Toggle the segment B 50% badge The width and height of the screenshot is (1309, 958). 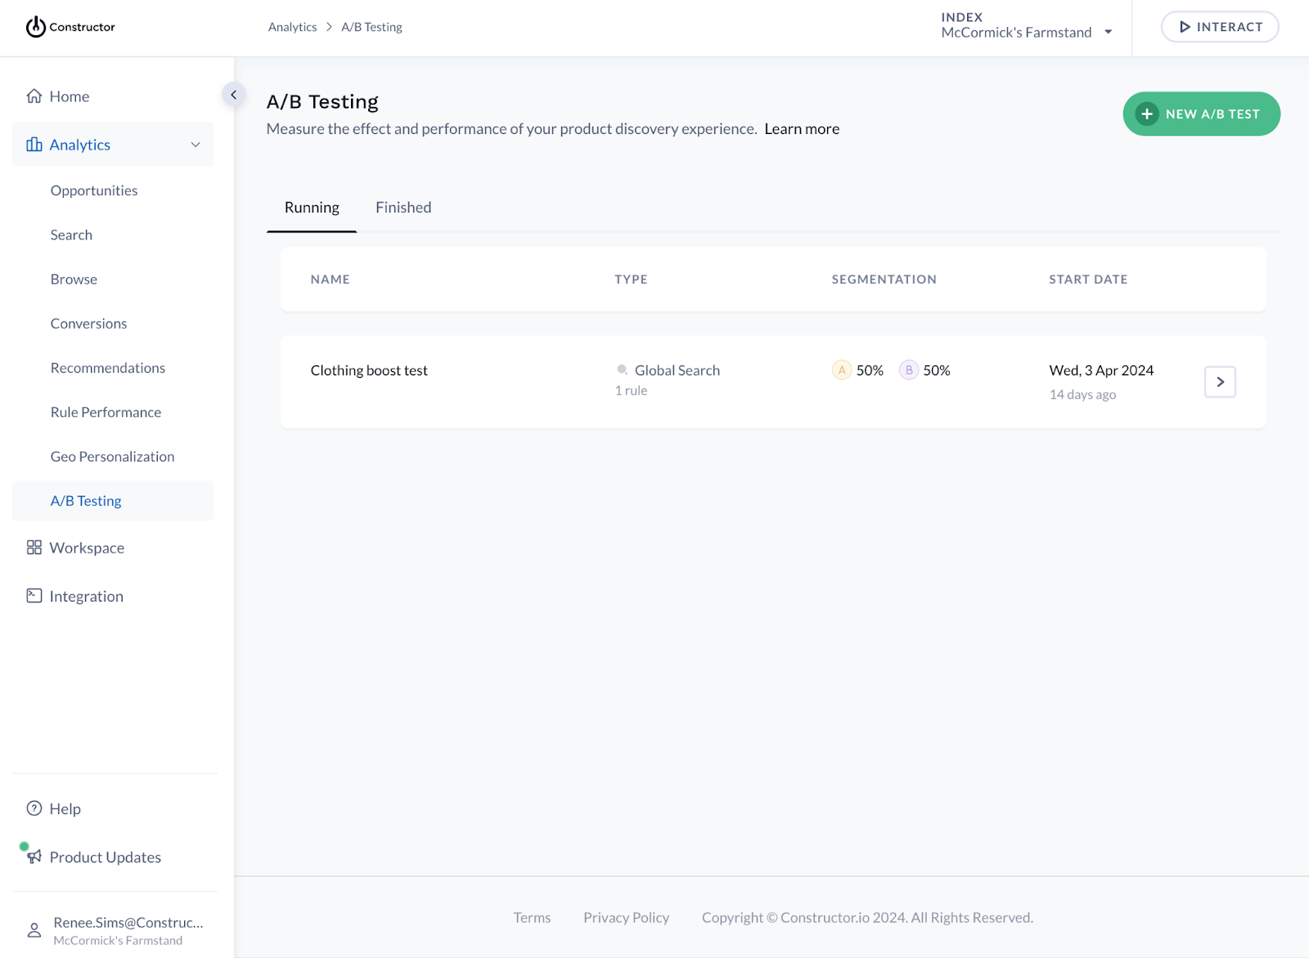point(908,369)
